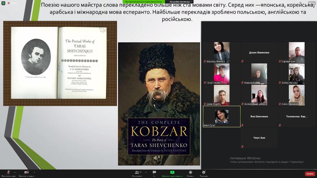Click Денис Якименко's participant tile

click(259, 53)
